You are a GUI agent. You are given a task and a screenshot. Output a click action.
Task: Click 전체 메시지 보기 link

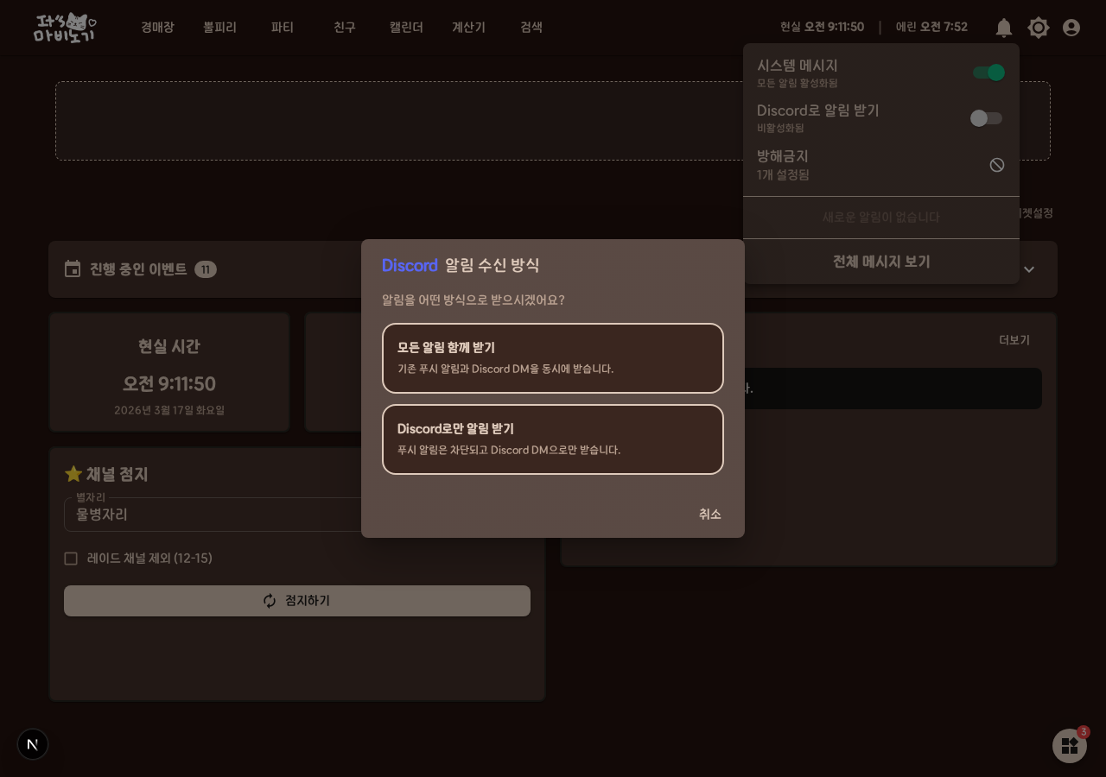coord(881,262)
